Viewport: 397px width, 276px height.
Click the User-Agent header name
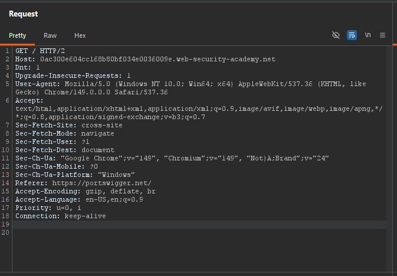coord(38,84)
